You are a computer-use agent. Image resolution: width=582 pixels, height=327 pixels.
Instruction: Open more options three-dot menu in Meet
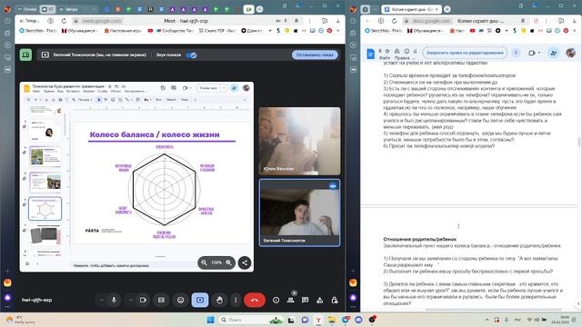(236, 300)
